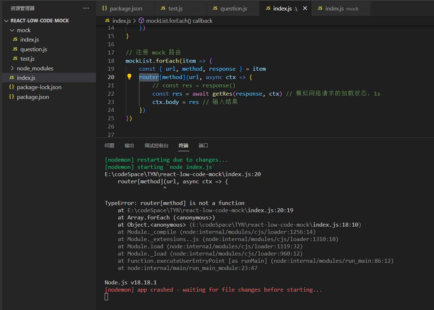Close the active index.js editor tab

(305, 8)
